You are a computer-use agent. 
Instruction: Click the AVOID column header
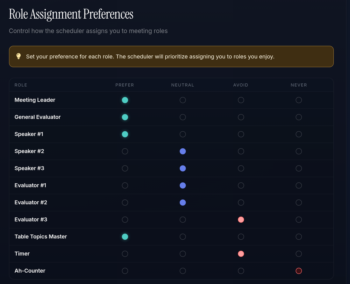[241, 85]
